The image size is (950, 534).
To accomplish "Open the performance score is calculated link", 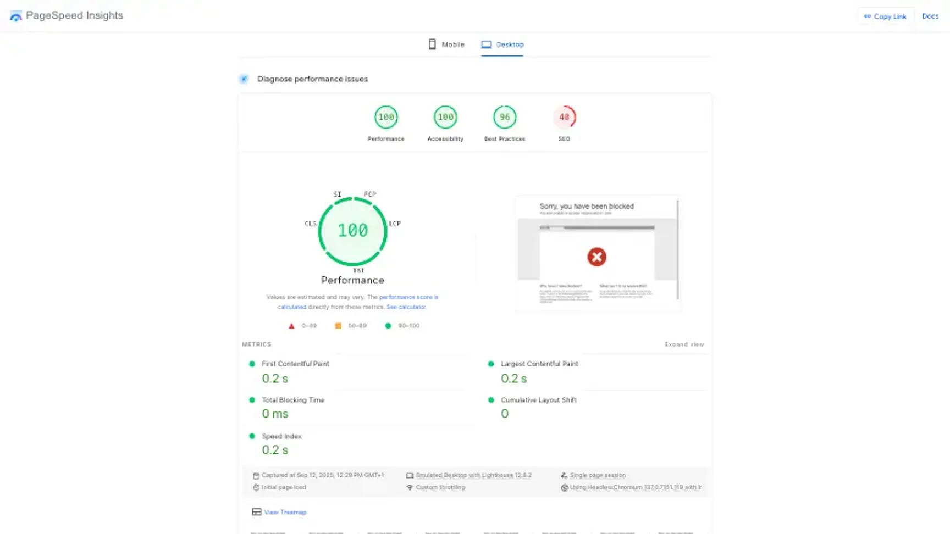I will point(408,297).
